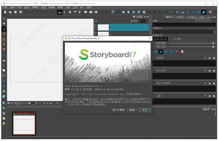This screenshot has width=219, height=141.
Task: Click the third-party licenses button in About dialog
Action: pyautogui.click(x=118, y=110)
